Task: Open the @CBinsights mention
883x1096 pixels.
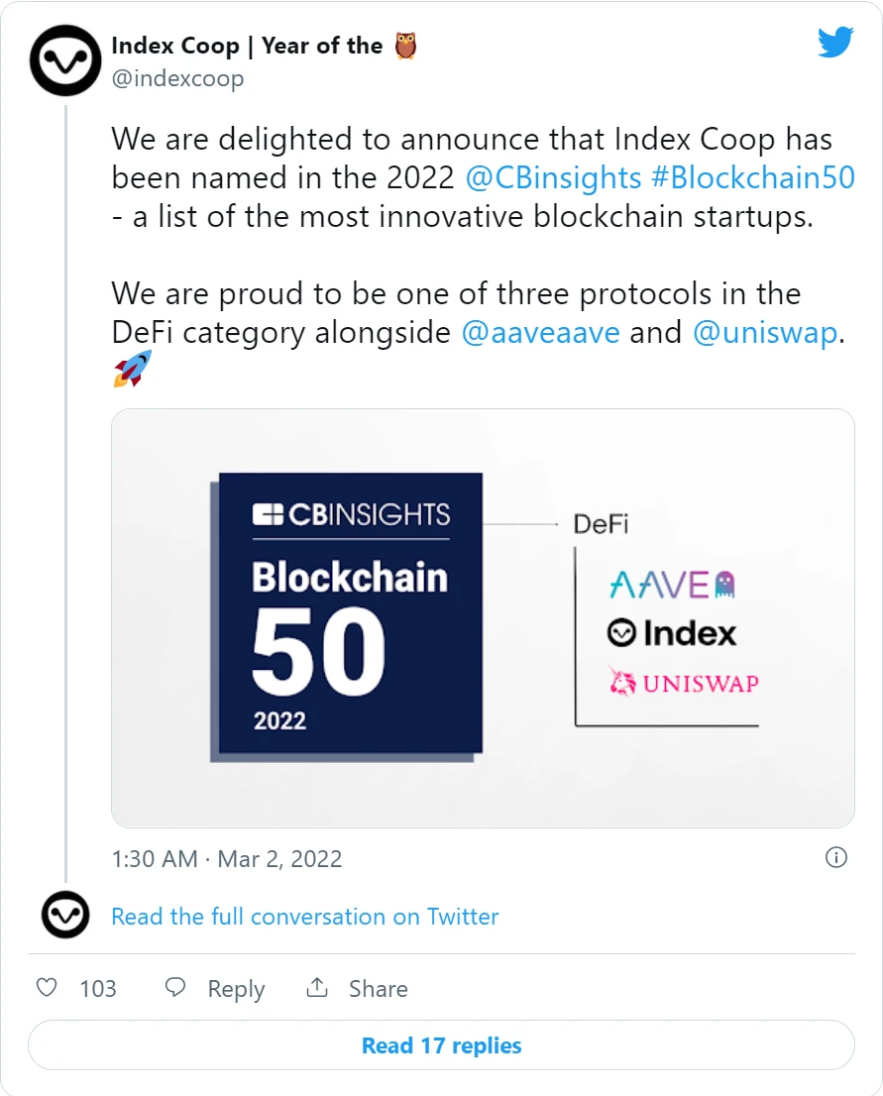Action: pos(553,177)
